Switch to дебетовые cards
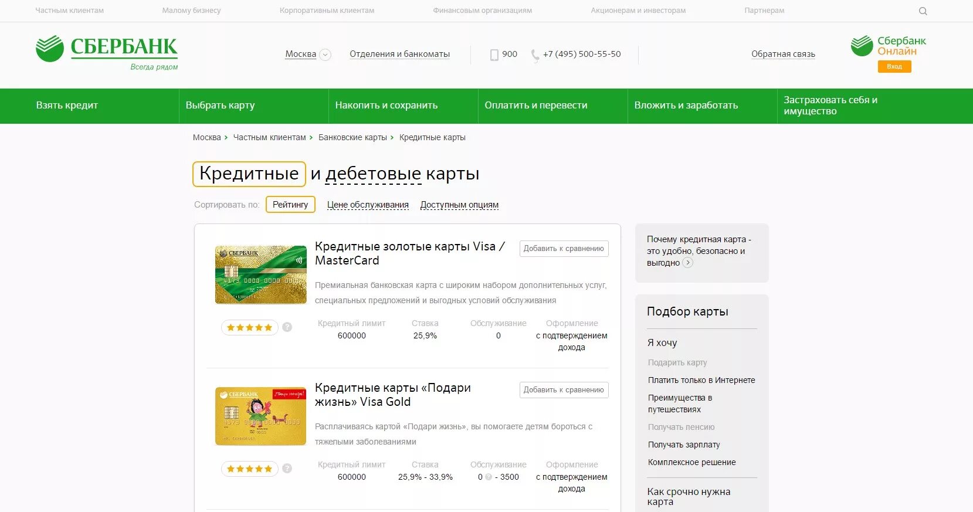This screenshot has width=973, height=512. point(373,174)
